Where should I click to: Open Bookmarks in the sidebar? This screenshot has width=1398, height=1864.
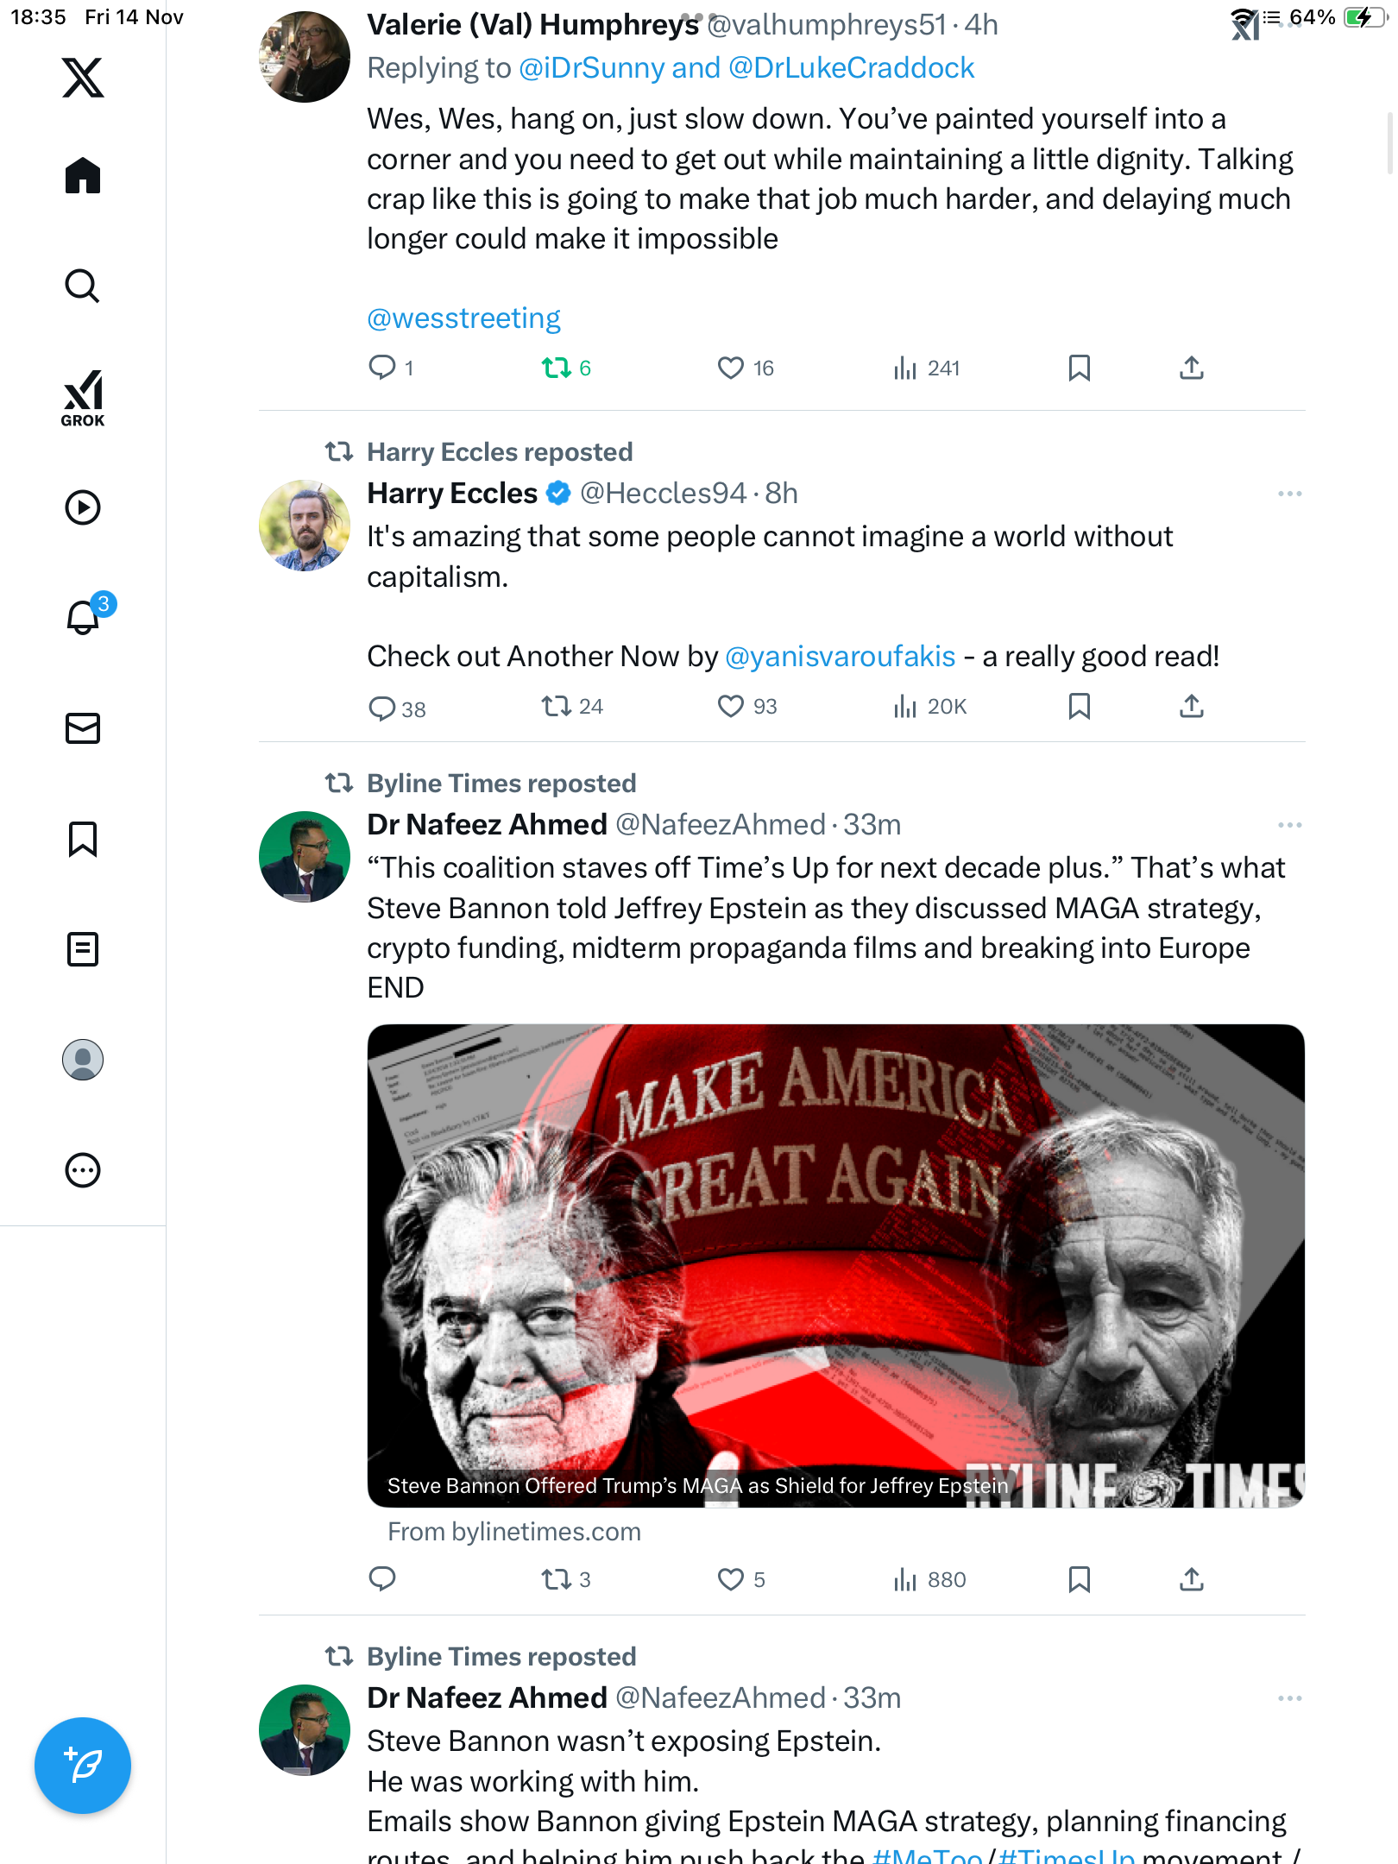(x=83, y=839)
